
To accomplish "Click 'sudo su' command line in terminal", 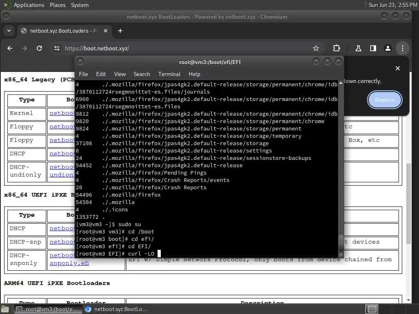I will pyautogui.click(x=108, y=224).
